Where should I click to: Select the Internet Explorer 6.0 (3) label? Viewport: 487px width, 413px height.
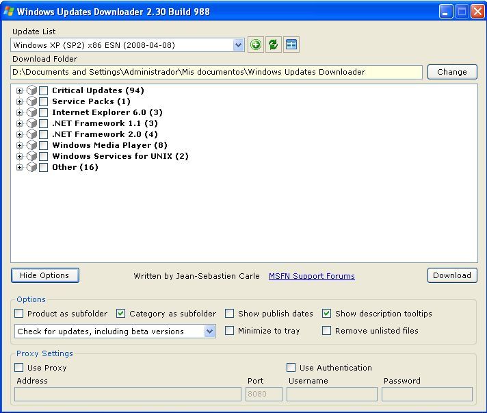[107, 112]
